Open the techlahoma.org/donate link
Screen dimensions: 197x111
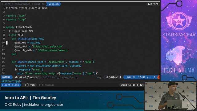pos(43,105)
